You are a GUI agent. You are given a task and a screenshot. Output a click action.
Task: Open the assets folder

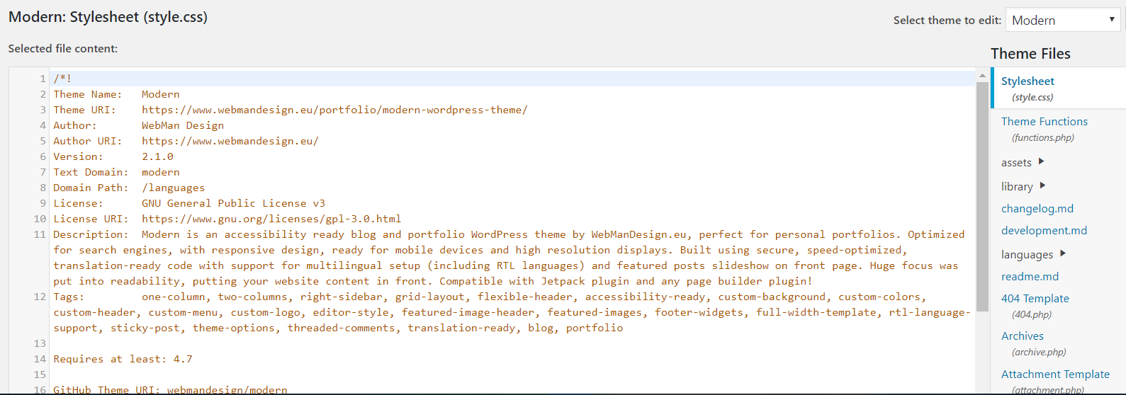[1016, 163]
